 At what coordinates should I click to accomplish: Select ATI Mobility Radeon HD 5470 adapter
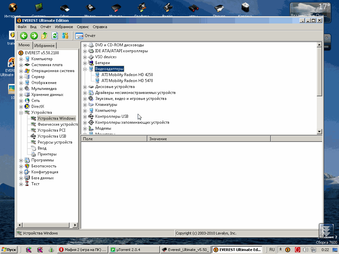pyautogui.click(x=127, y=81)
